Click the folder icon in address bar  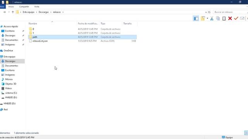(17, 12)
